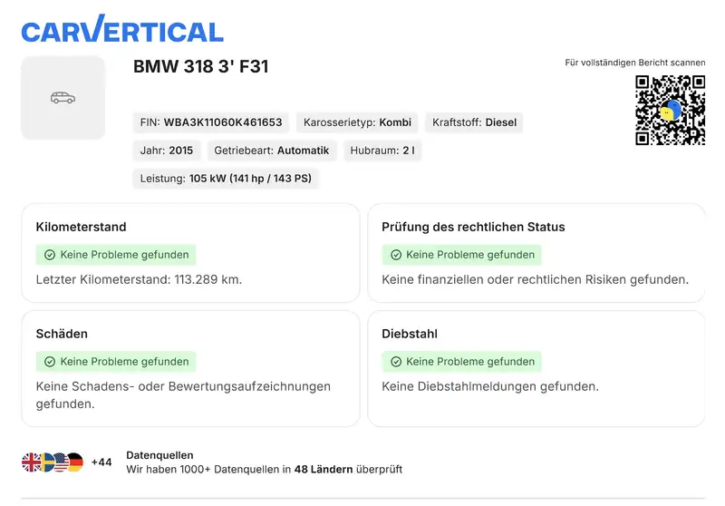725x506 pixels.
Task: Click Keine finanziellen oder rechtlichen Risiken text
Action: pos(535,280)
